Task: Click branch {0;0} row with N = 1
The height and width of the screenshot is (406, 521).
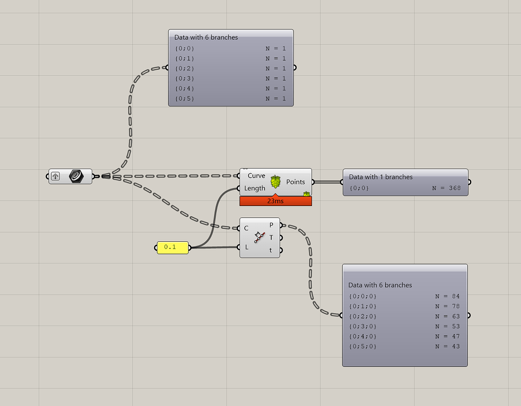Action: pos(230,48)
